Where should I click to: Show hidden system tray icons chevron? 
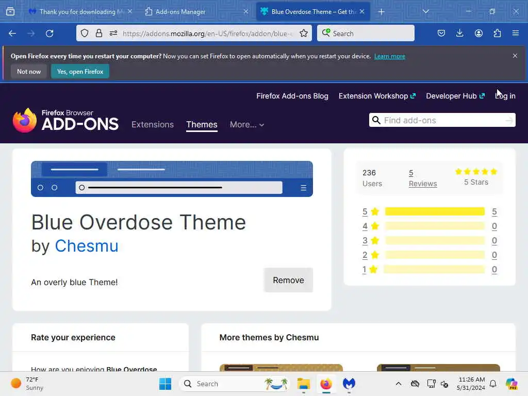coord(399,384)
